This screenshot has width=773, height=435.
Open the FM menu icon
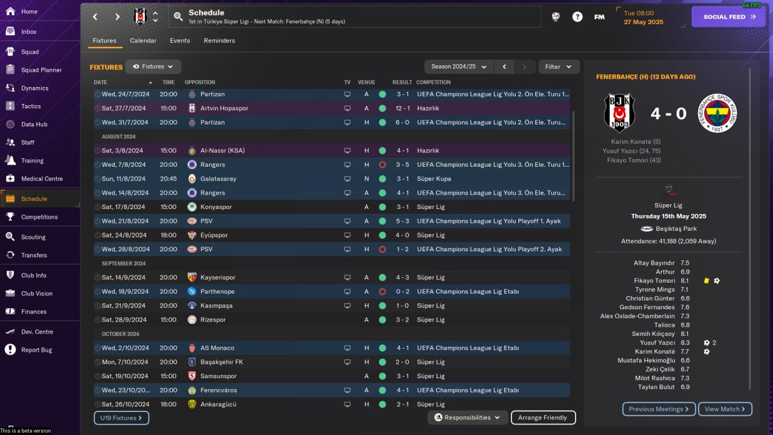tap(599, 17)
